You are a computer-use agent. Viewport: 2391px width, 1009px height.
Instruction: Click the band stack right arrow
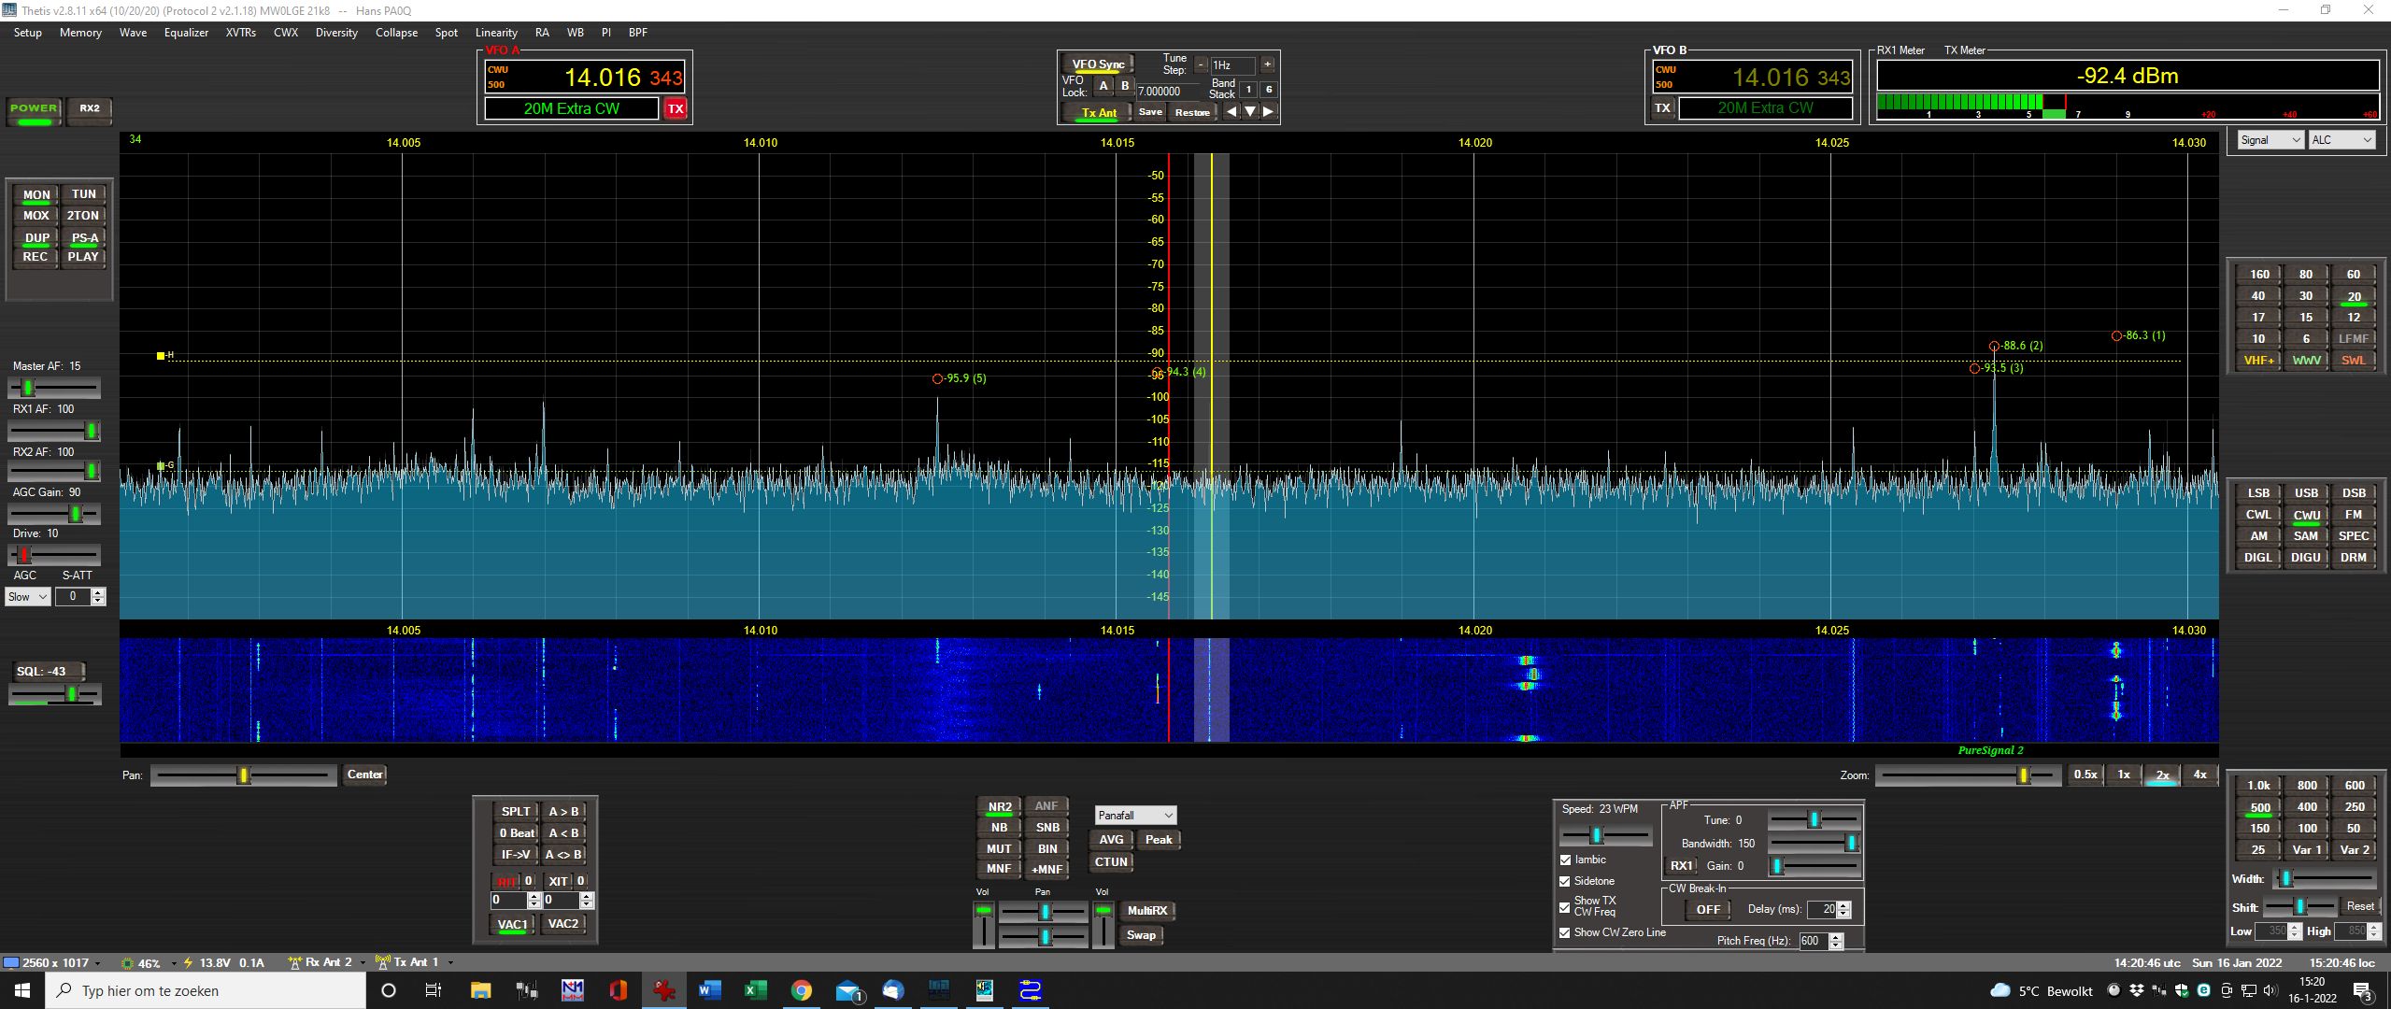pos(1268,112)
